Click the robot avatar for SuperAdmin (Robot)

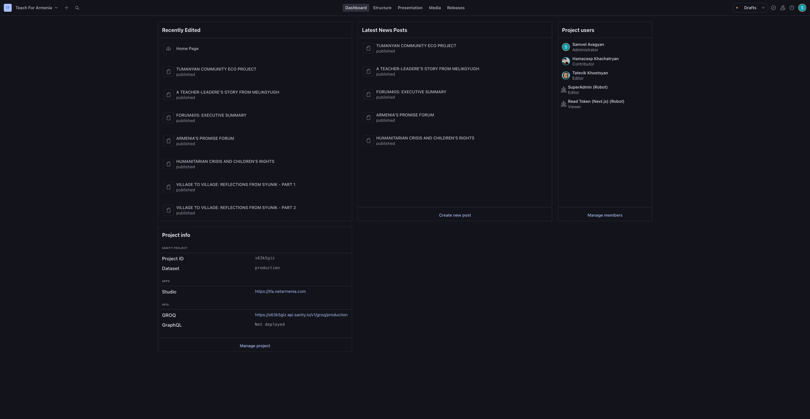click(x=564, y=89)
